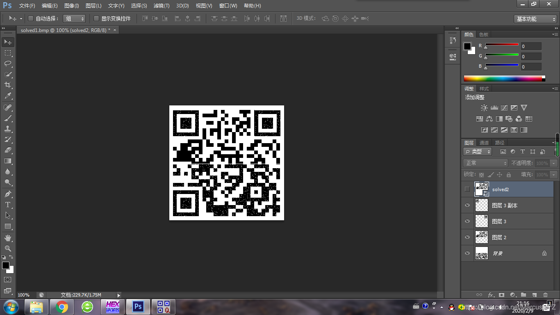The width and height of the screenshot is (560, 315).
Task: Open the 填充 fill dropdown arrow
Action: [x=554, y=175]
